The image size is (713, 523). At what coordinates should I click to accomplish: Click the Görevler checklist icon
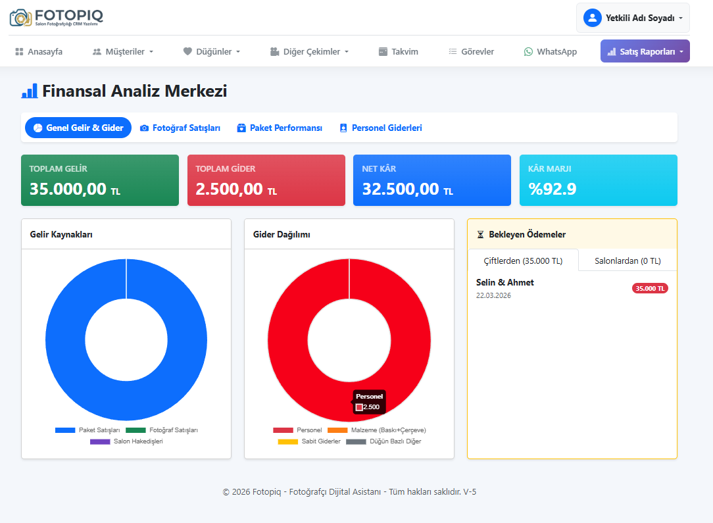click(453, 51)
